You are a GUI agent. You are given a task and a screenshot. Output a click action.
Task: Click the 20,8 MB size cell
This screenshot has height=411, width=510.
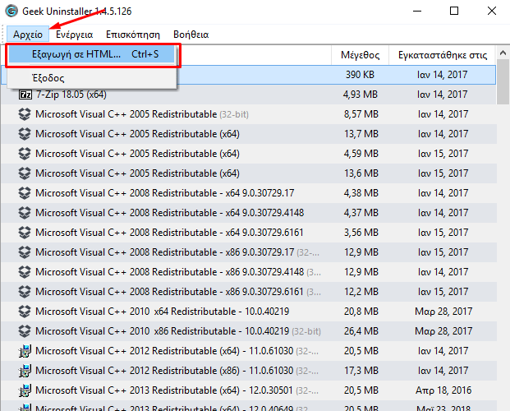click(361, 312)
